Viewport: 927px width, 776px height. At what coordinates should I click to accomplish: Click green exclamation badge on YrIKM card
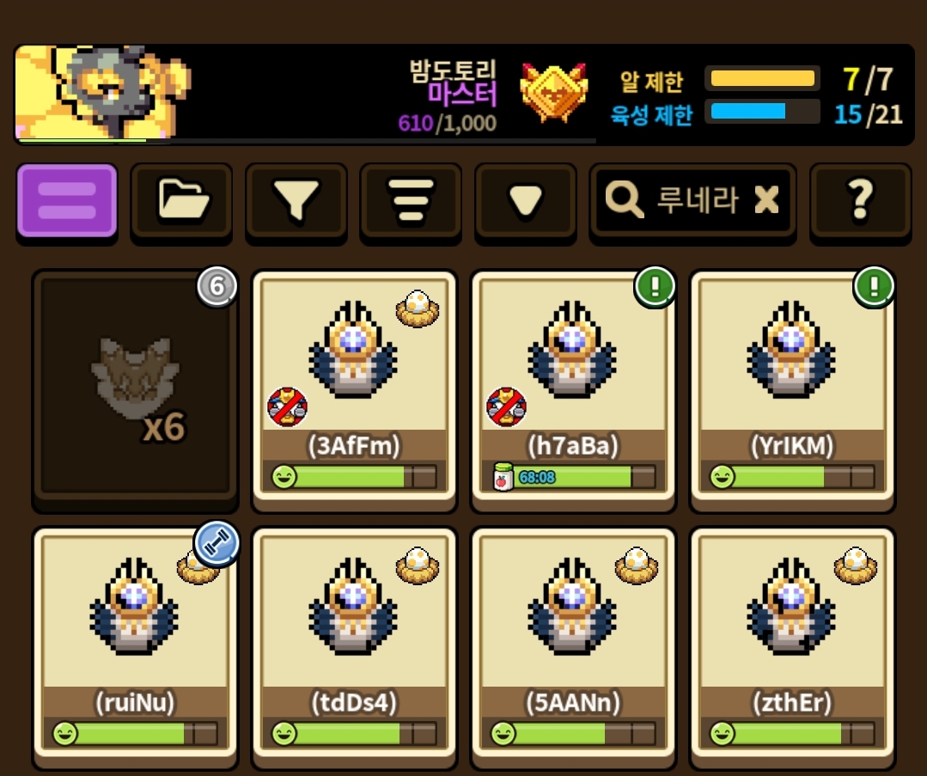coord(873,287)
